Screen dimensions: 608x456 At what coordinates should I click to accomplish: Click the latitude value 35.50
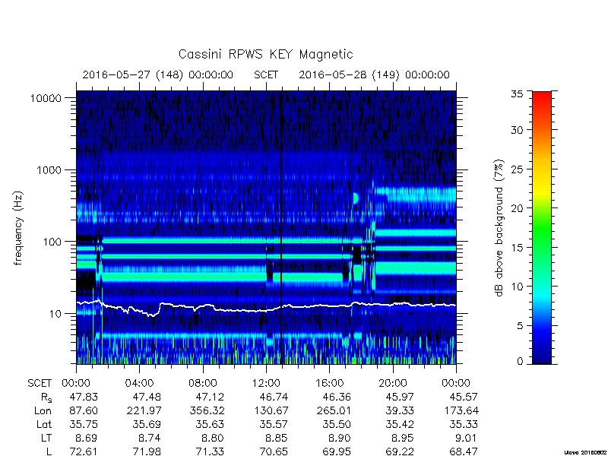coord(337,425)
